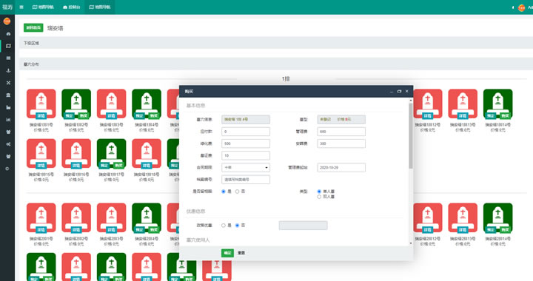Select 是 for 是否留相册 option

point(224,192)
